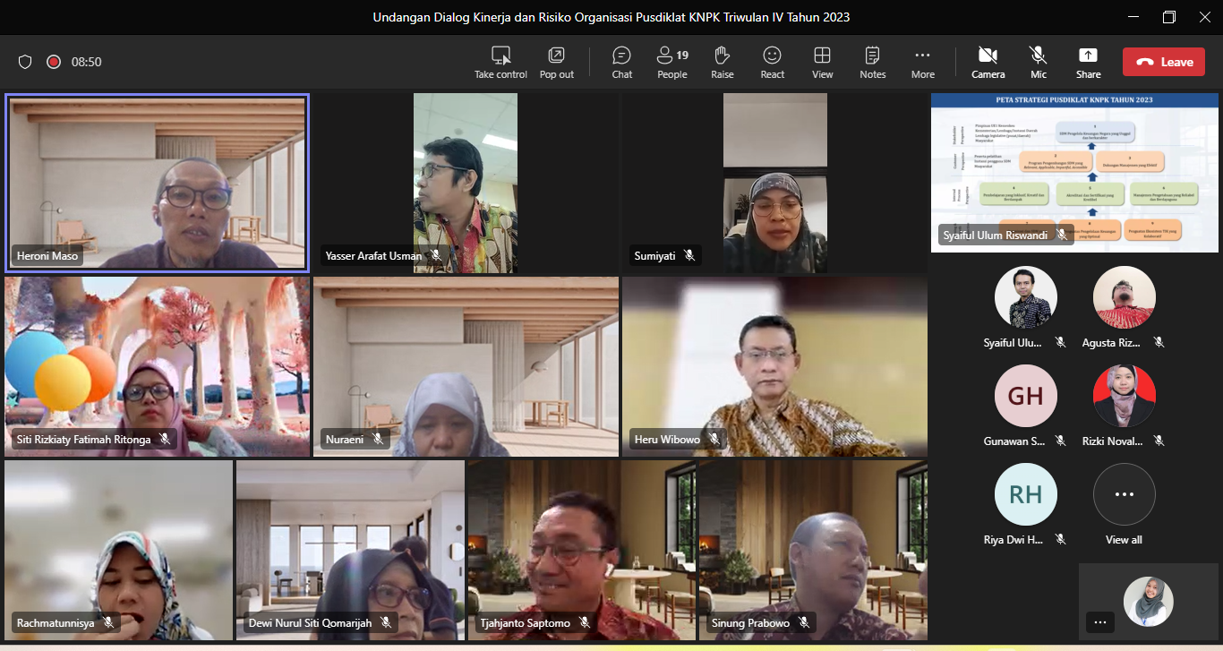Share your screen content

pos(1089,62)
